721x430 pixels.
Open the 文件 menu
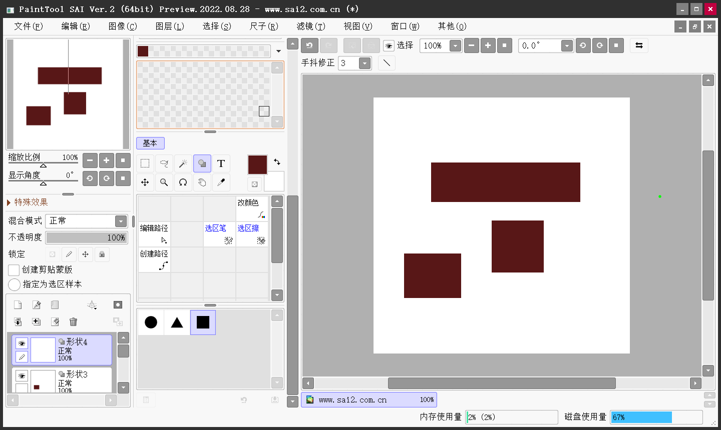(x=29, y=26)
